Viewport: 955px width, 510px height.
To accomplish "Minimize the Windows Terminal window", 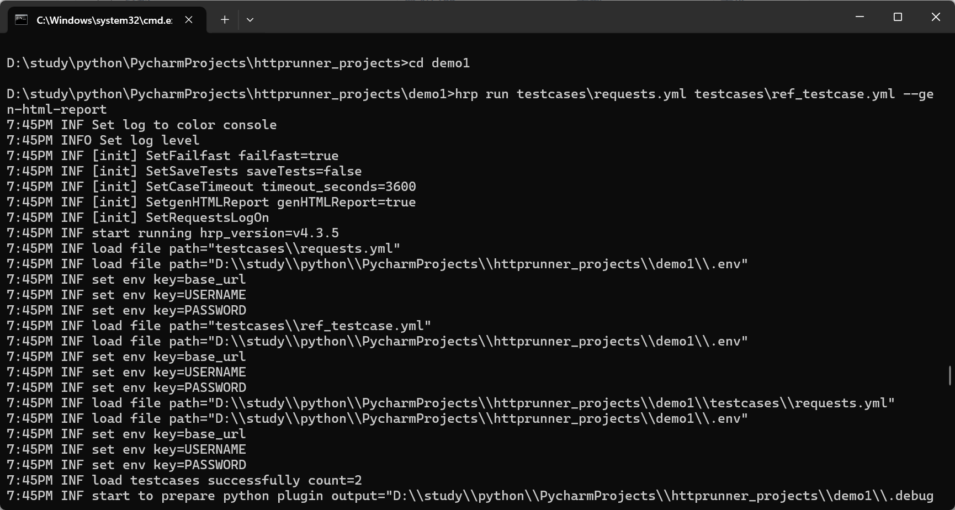I will pyautogui.click(x=859, y=17).
